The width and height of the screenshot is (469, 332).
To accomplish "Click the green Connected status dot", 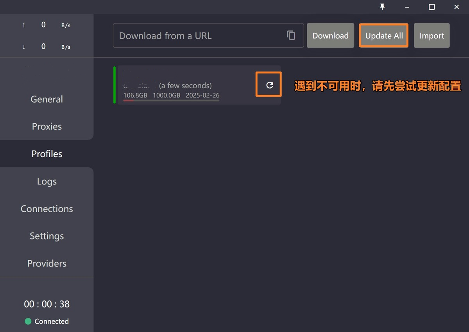I will coord(27,321).
